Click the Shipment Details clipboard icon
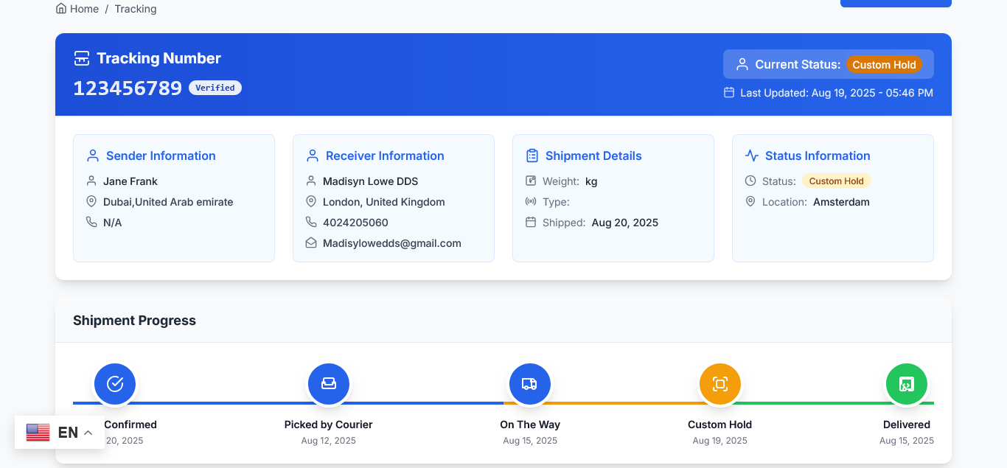The image size is (1007, 468). click(x=532, y=156)
